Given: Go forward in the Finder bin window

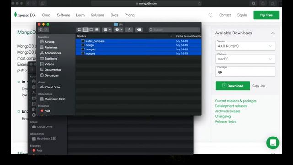Looking at the screenshot, I should 46,29.
